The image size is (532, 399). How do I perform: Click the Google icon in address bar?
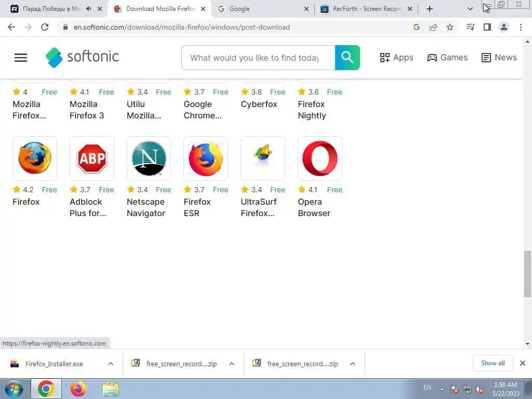click(x=417, y=27)
